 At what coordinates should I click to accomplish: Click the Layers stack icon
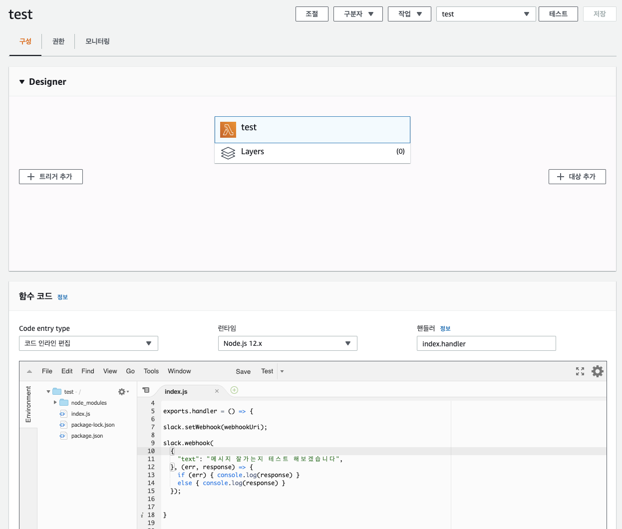228,153
